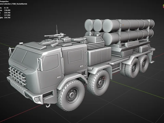Select the rearmost truck wheel

point(144,64)
